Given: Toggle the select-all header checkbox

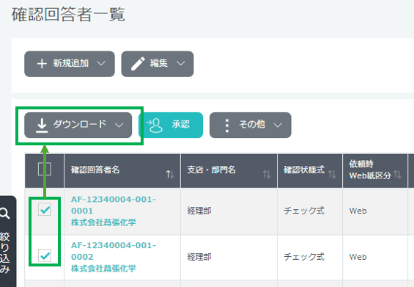Looking at the screenshot, I should click(45, 169).
